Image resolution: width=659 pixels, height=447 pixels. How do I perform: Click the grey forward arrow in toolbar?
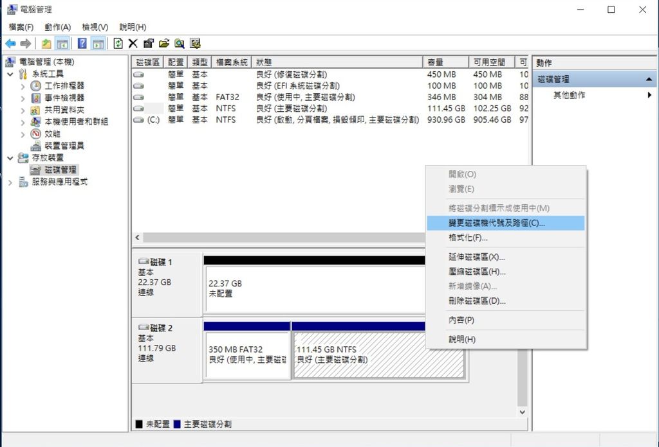click(26, 43)
